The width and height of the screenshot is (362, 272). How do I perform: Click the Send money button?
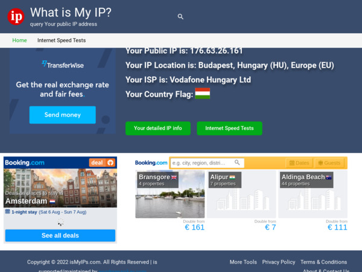(63, 115)
